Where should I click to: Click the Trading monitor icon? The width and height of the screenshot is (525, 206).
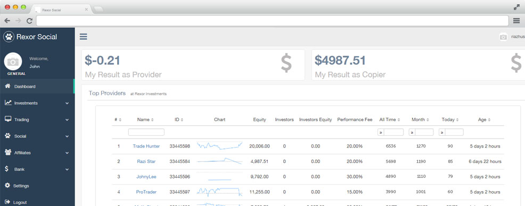pyautogui.click(x=8, y=119)
